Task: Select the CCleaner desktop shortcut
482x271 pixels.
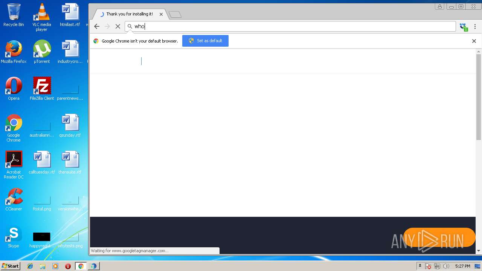Action: point(14,199)
